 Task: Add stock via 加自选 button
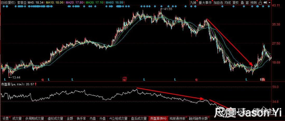click(218, 3)
